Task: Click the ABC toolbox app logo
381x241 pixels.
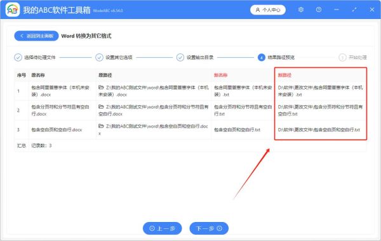Action: pyautogui.click(x=13, y=10)
